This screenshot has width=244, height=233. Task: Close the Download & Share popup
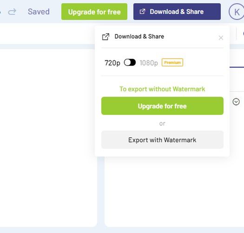click(221, 38)
